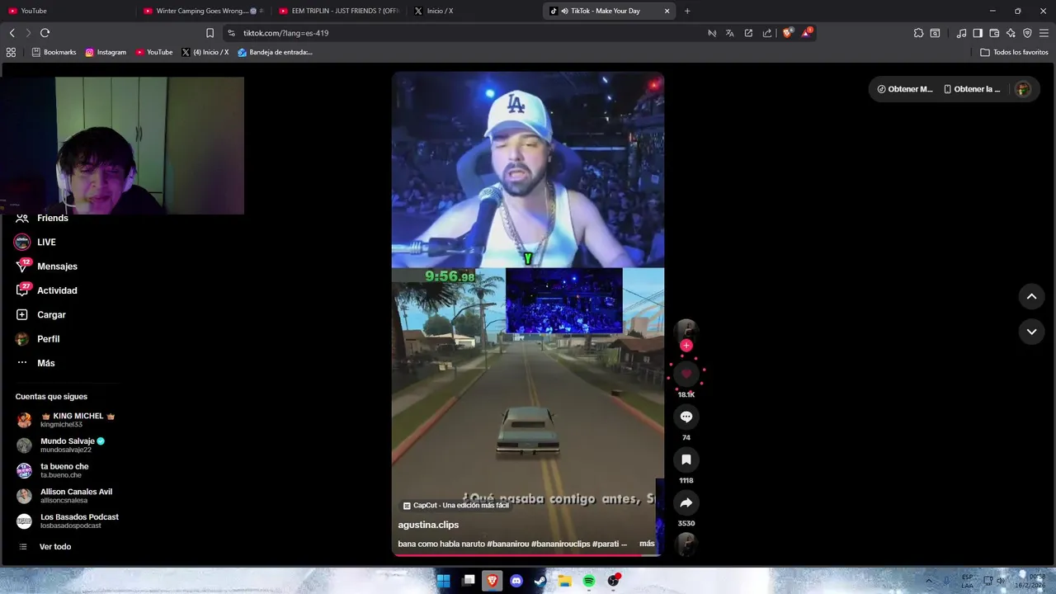This screenshot has width=1056, height=594.
Task: Open the apps grid icon in bookmarks bar
Action: click(x=11, y=52)
